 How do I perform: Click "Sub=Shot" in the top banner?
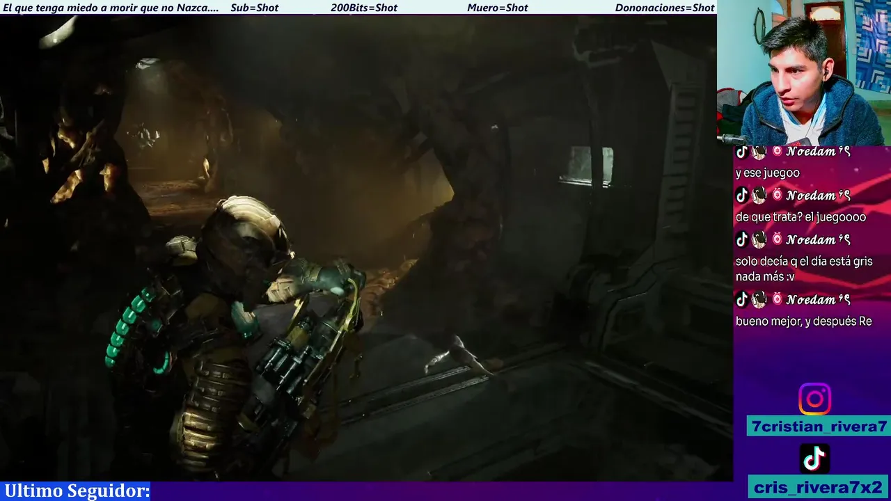(254, 8)
